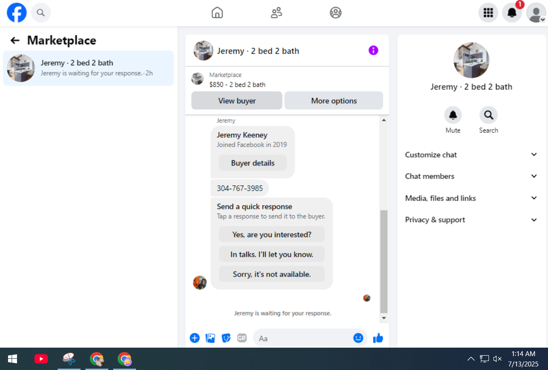The image size is (548, 370).
Task: Open the Groups icon in top bar
Action: [336, 13]
